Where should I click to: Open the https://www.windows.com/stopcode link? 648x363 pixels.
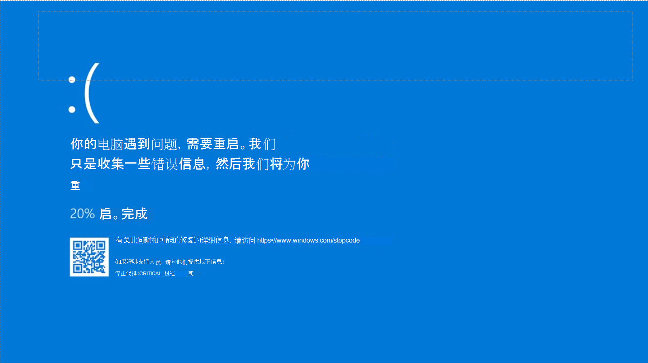tap(308, 241)
